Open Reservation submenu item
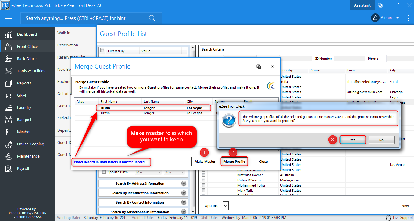Viewport: 414px width, 221px height. (x=68, y=45)
